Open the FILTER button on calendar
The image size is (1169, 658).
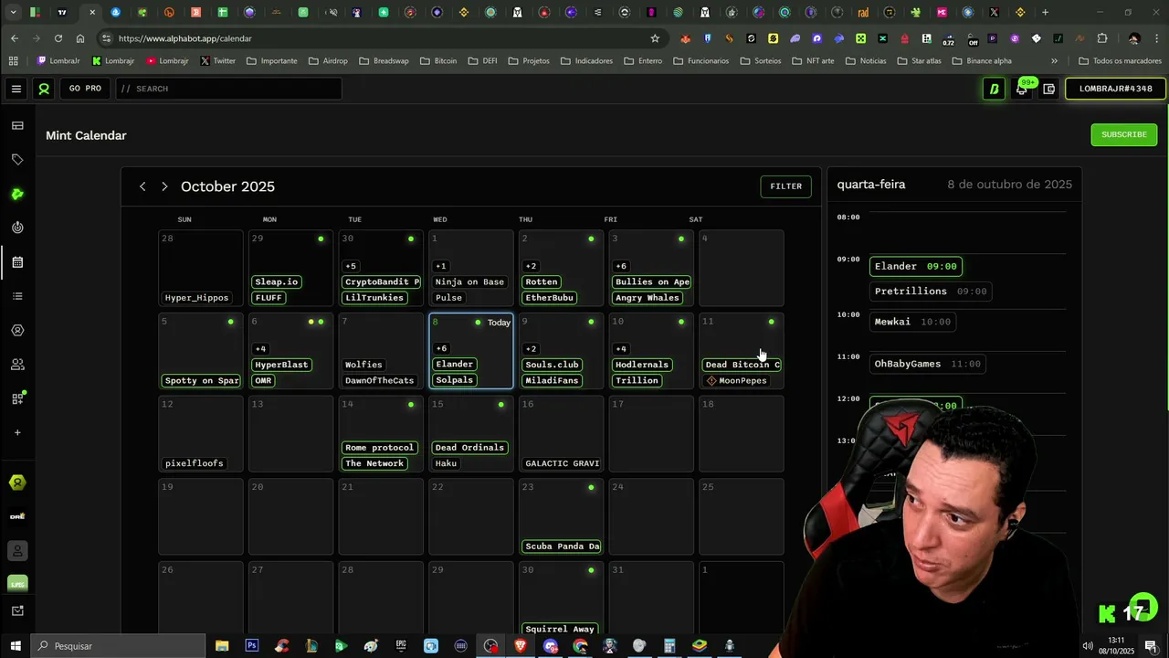[x=785, y=186]
